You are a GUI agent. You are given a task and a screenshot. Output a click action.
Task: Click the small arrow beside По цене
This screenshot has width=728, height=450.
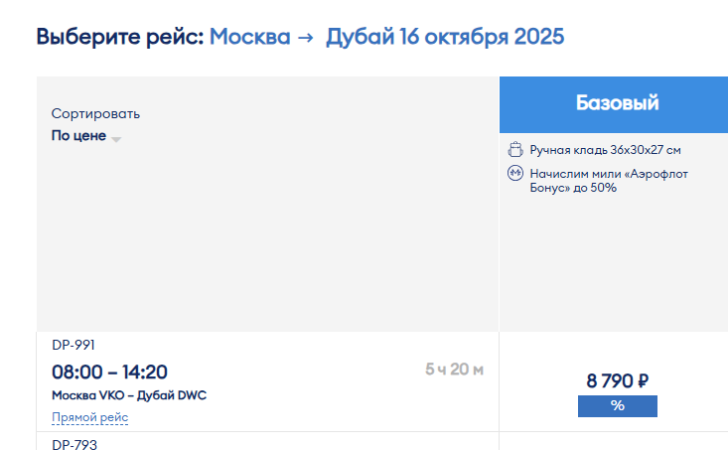[116, 139]
